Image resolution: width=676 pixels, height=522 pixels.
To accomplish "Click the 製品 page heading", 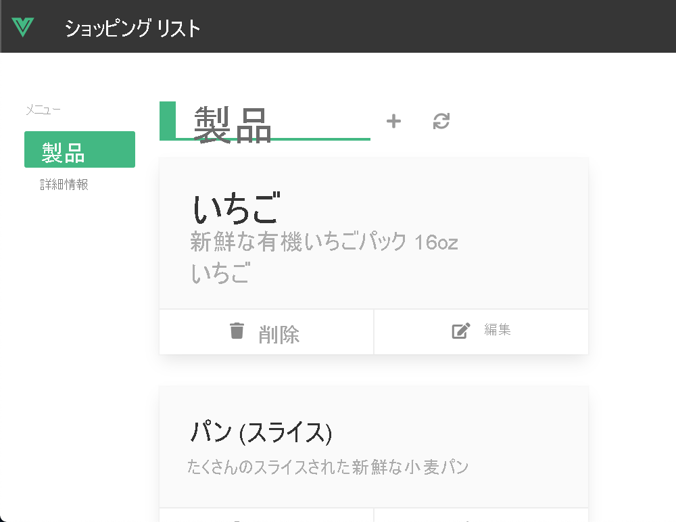I will (x=233, y=125).
